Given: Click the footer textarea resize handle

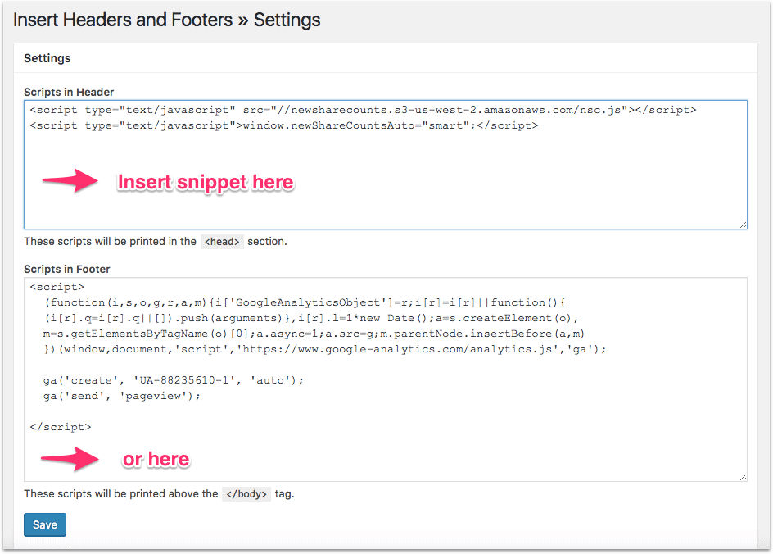Looking at the screenshot, I should [x=744, y=475].
